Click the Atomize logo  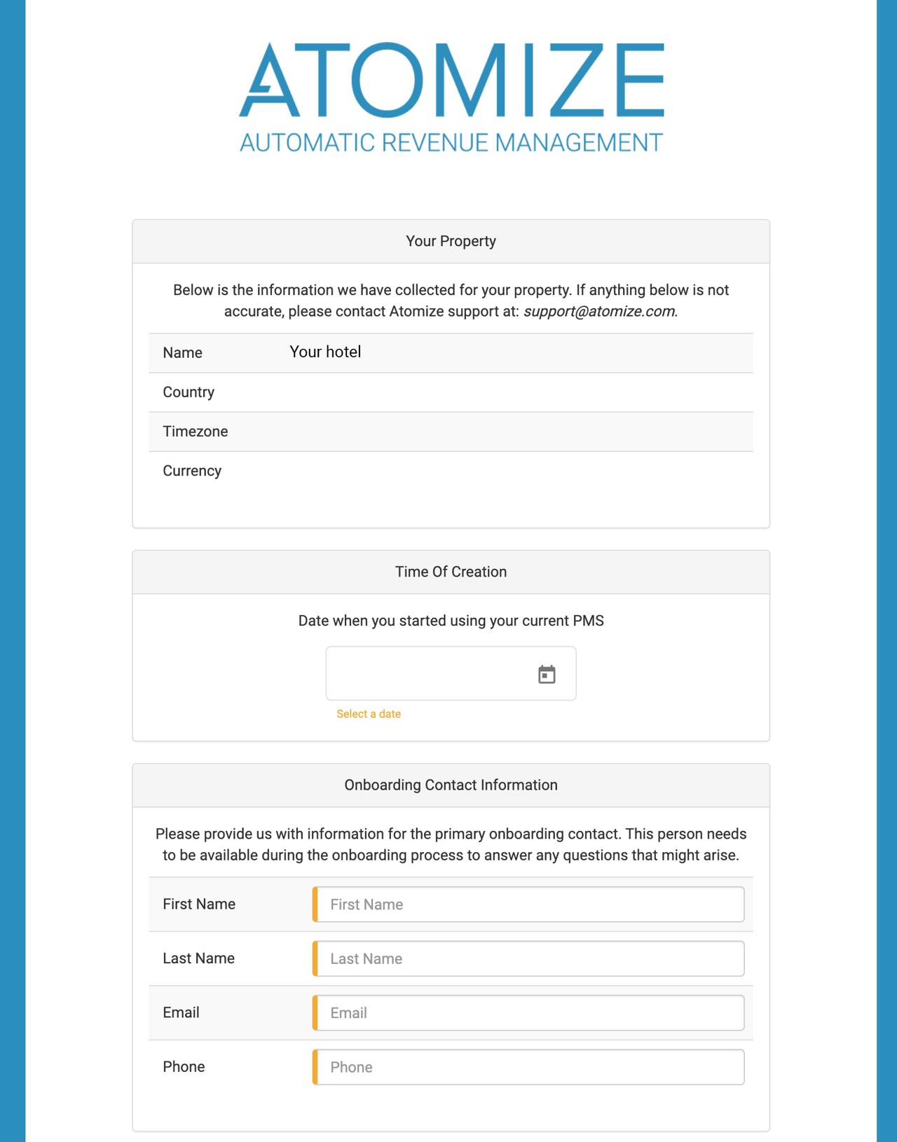[451, 81]
